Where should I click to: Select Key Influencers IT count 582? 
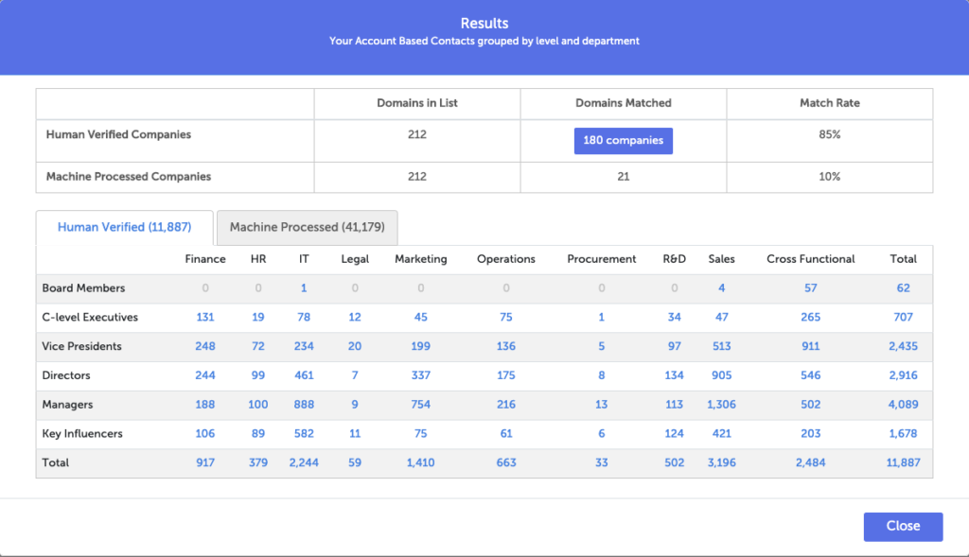303,433
